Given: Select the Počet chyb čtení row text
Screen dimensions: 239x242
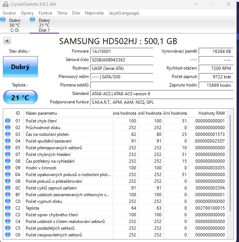Looking at the screenshot, I should point(41,121).
